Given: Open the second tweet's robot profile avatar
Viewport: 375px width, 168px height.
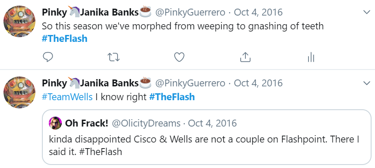Looking at the screenshot, I should (19, 92).
